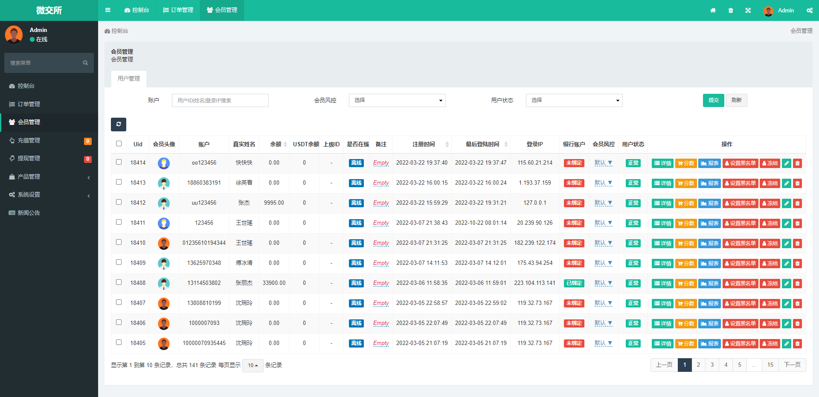The width and height of the screenshot is (819, 397).
Task: Click the trash icon in the top navigation
Action: click(x=730, y=10)
